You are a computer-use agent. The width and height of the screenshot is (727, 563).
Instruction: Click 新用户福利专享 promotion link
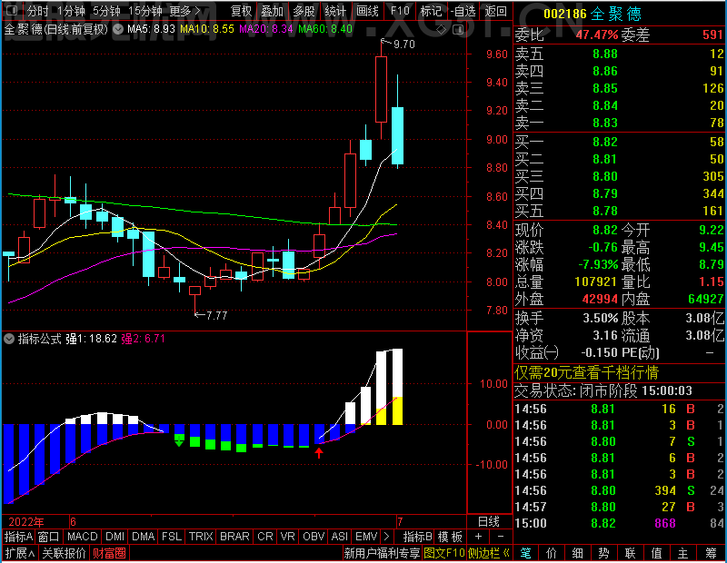[382, 553]
